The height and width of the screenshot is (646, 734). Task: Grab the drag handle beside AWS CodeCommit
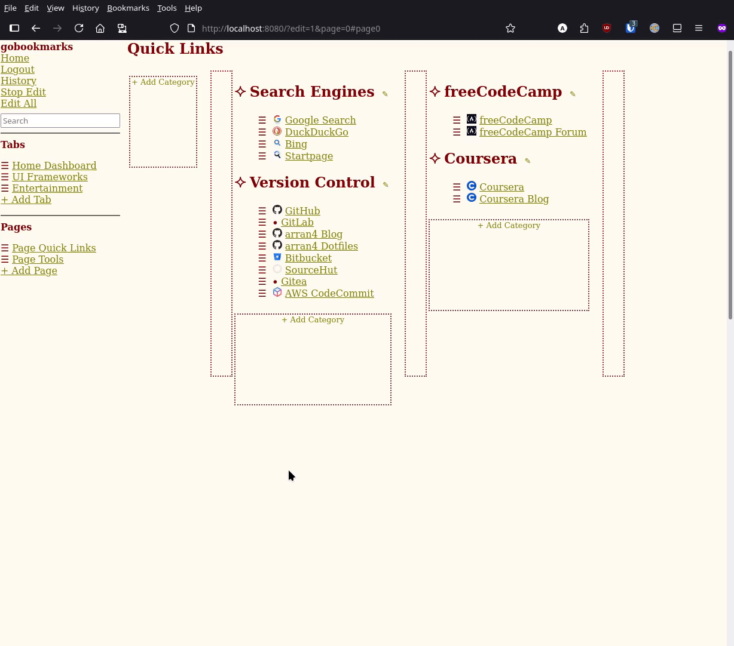coord(262,293)
